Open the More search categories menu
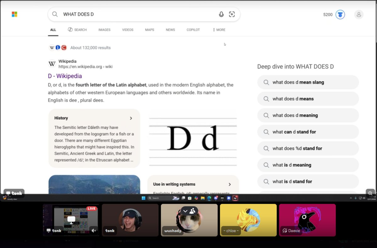The image size is (377, 248). pyautogui.click(x=219, y=30)
